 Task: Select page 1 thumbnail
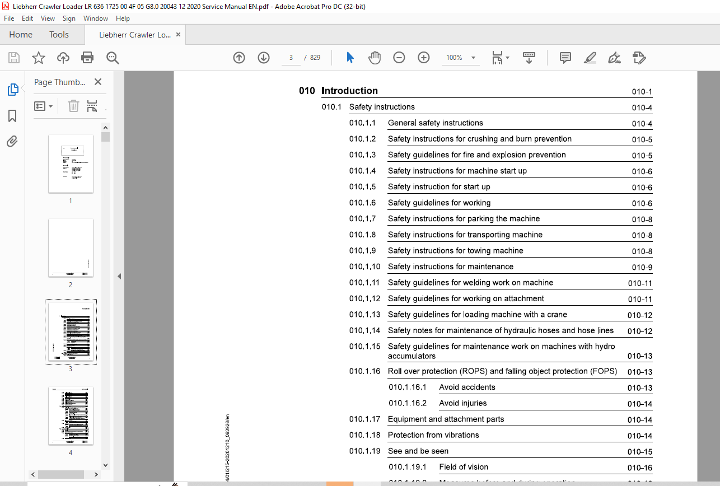(x=71, y=163)
